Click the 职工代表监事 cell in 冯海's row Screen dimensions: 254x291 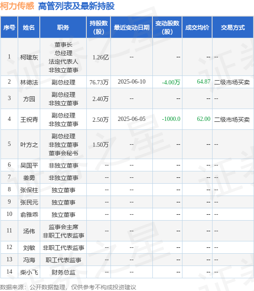(x=63, y=260)
